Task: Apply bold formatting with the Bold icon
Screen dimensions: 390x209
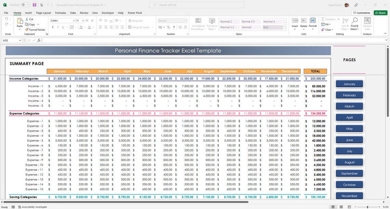Action: (52, 27)
